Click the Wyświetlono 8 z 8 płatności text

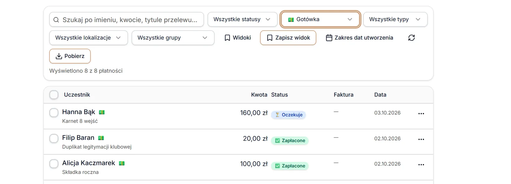pos(86,71)
